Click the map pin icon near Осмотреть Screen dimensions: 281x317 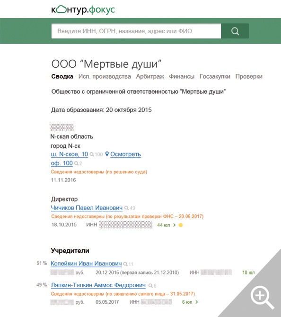pos(107,154)
